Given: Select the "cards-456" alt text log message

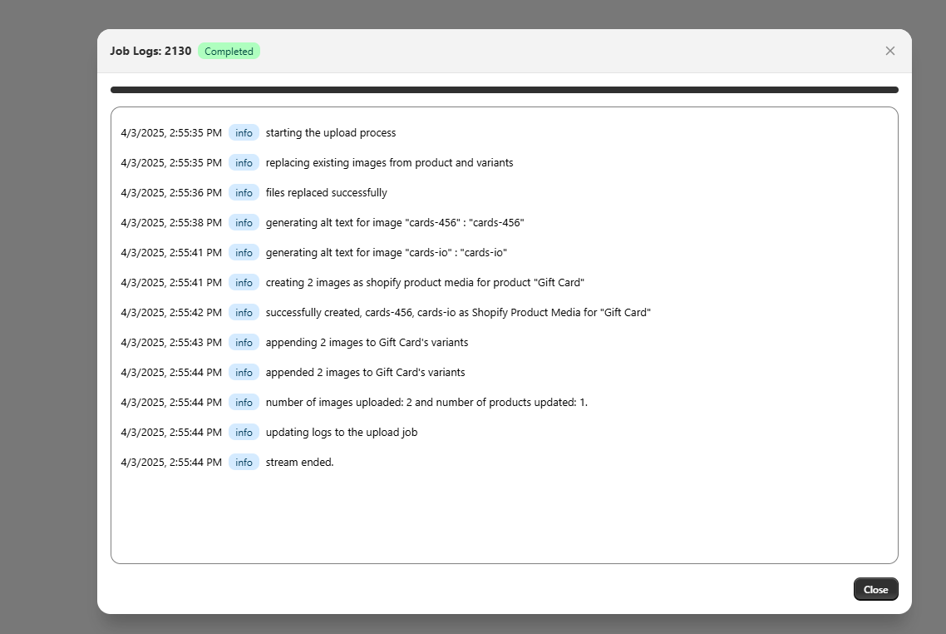Looking at the screenshot, I should [x=395, y=223].
